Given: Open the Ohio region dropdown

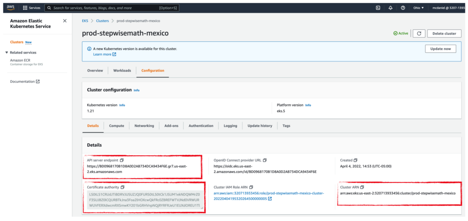Looking at the screenshot, I should point(418,8).
